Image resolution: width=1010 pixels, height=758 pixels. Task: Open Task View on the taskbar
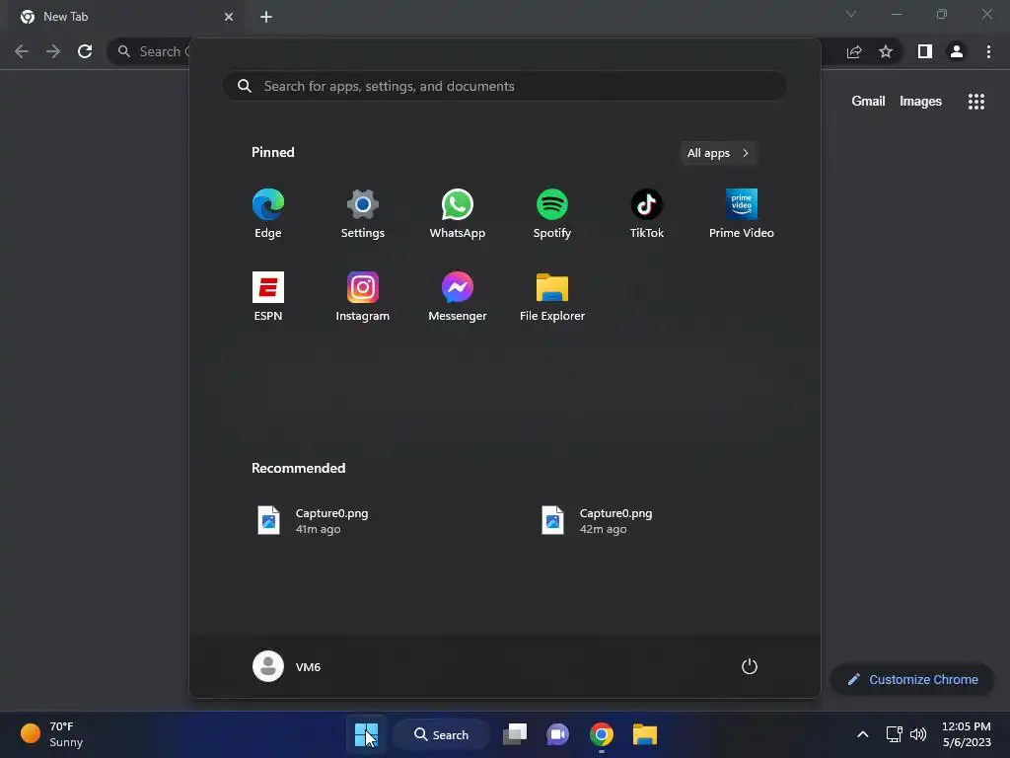click(x=515, y=734)
